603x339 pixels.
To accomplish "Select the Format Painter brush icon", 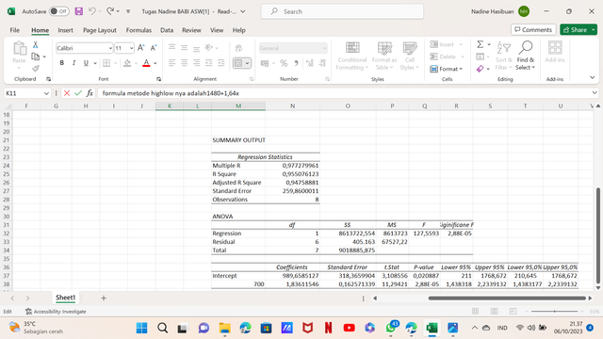I will (36, 69).
